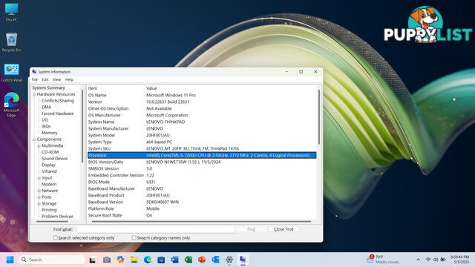
Task: Open the Microsoft Edge desktop shortcut
Action: 12,105
